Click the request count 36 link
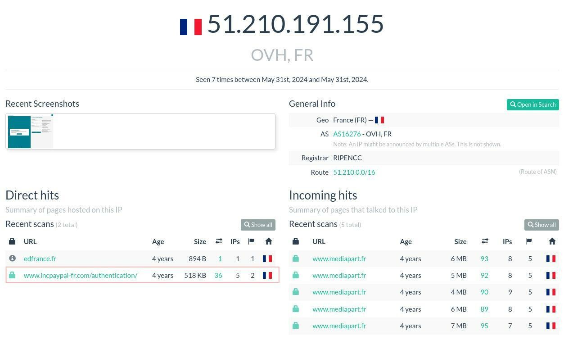This screenshot has height=340, width=564. pyautogui.click(x=218, y=275)
